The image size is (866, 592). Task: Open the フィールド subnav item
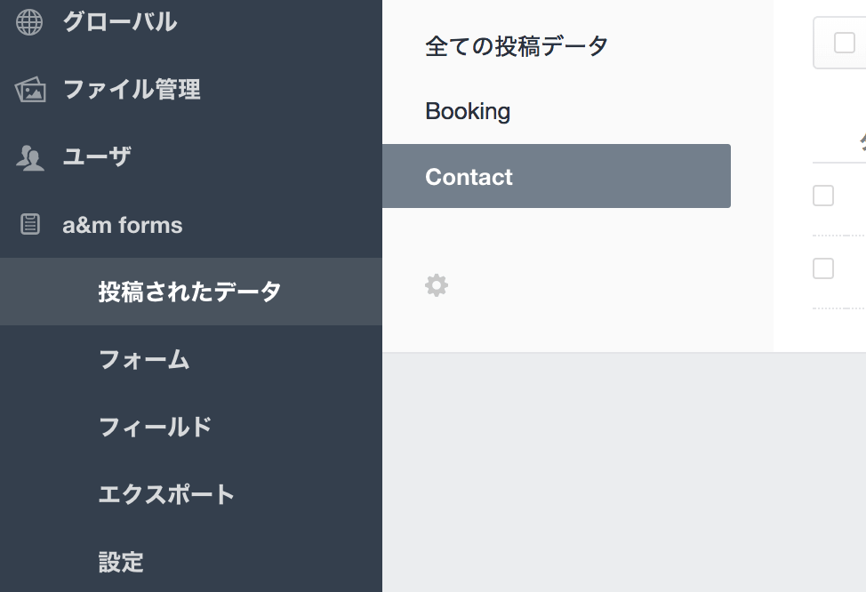point(156,427)
